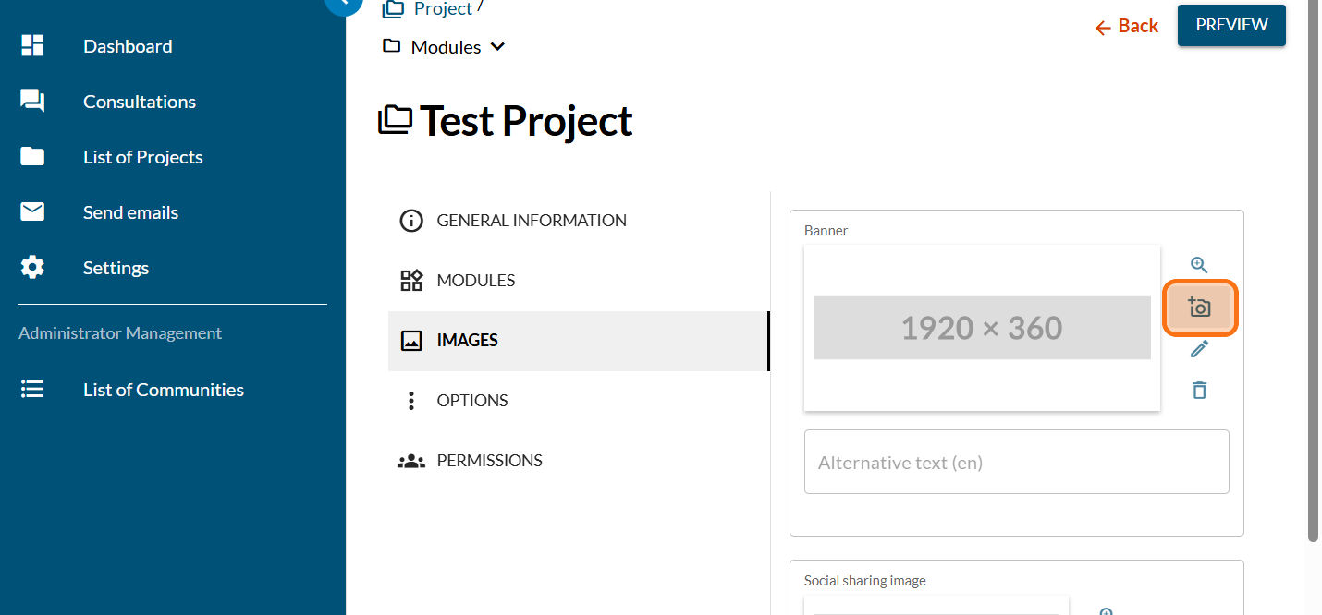This screenshot has height=615, width=1322.
Task: Open List of Communities in sidebar
Action: pos(163,390)
